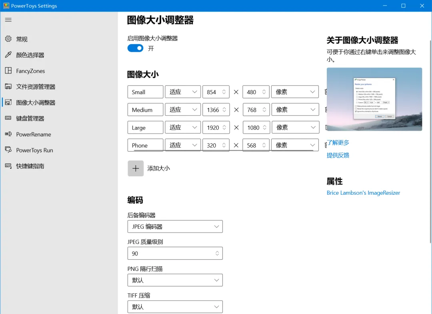The width and height of the screenshot is (432, 314).
Task: Expand the TIFF 压缩 dropdown
Action: [x=175, y=307]
